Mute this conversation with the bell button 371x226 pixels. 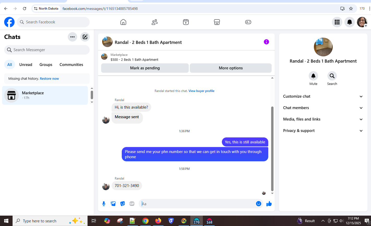[313, 76]
